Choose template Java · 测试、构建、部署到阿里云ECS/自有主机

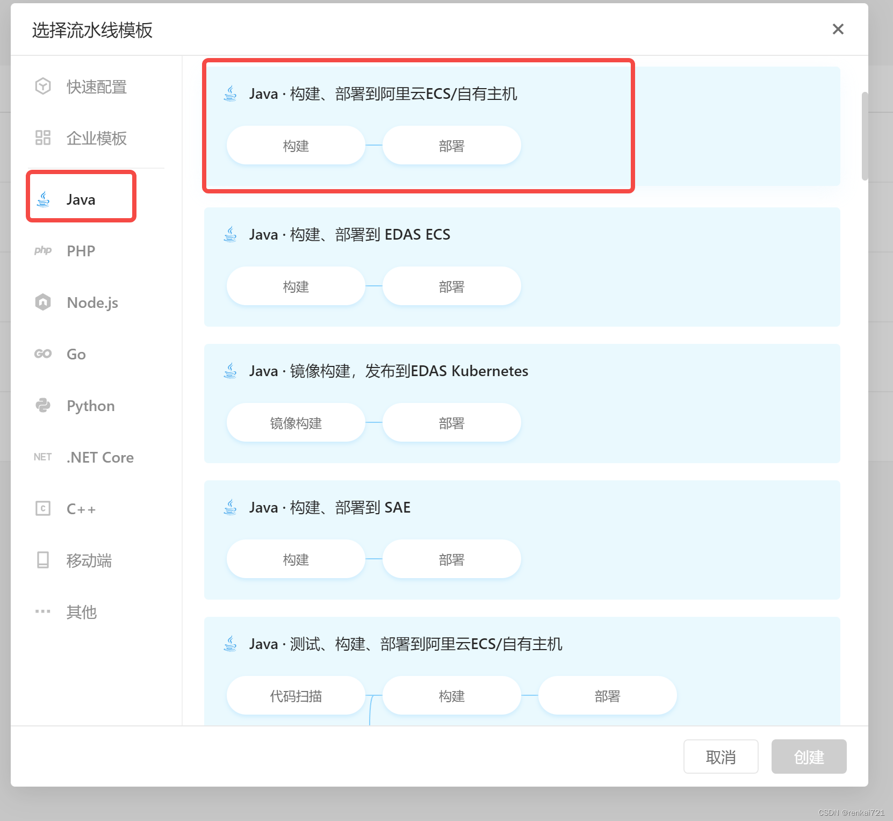[x=522, y=671]
